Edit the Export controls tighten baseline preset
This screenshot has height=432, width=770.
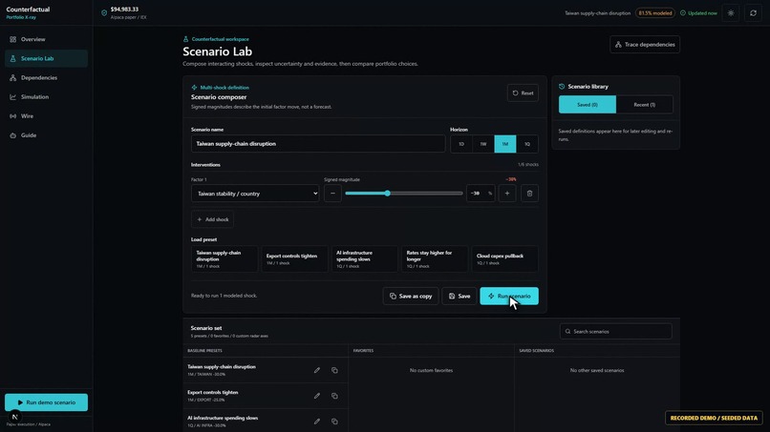pyautogui.click(x=317, y=396)
